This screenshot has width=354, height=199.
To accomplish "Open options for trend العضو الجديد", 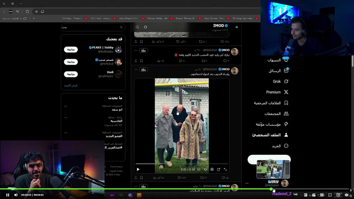I will point(66,133).
